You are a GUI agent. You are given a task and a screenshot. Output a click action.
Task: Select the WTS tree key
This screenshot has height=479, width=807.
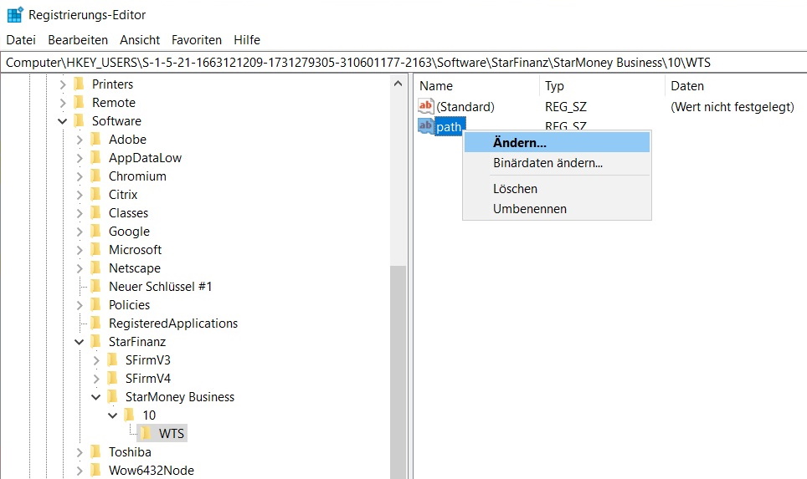[x=172, y=433]
